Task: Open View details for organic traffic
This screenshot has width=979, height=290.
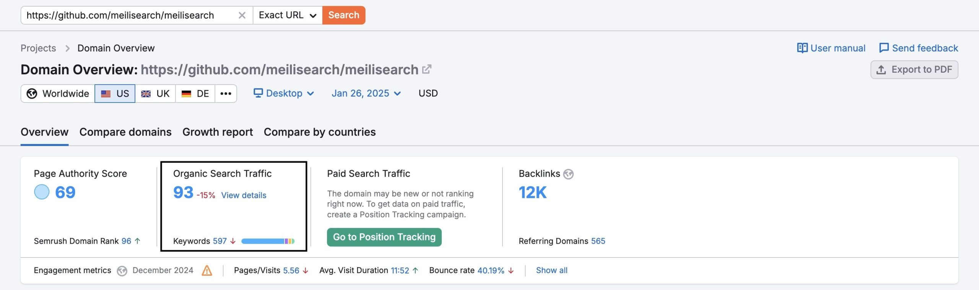Action: 244,195
